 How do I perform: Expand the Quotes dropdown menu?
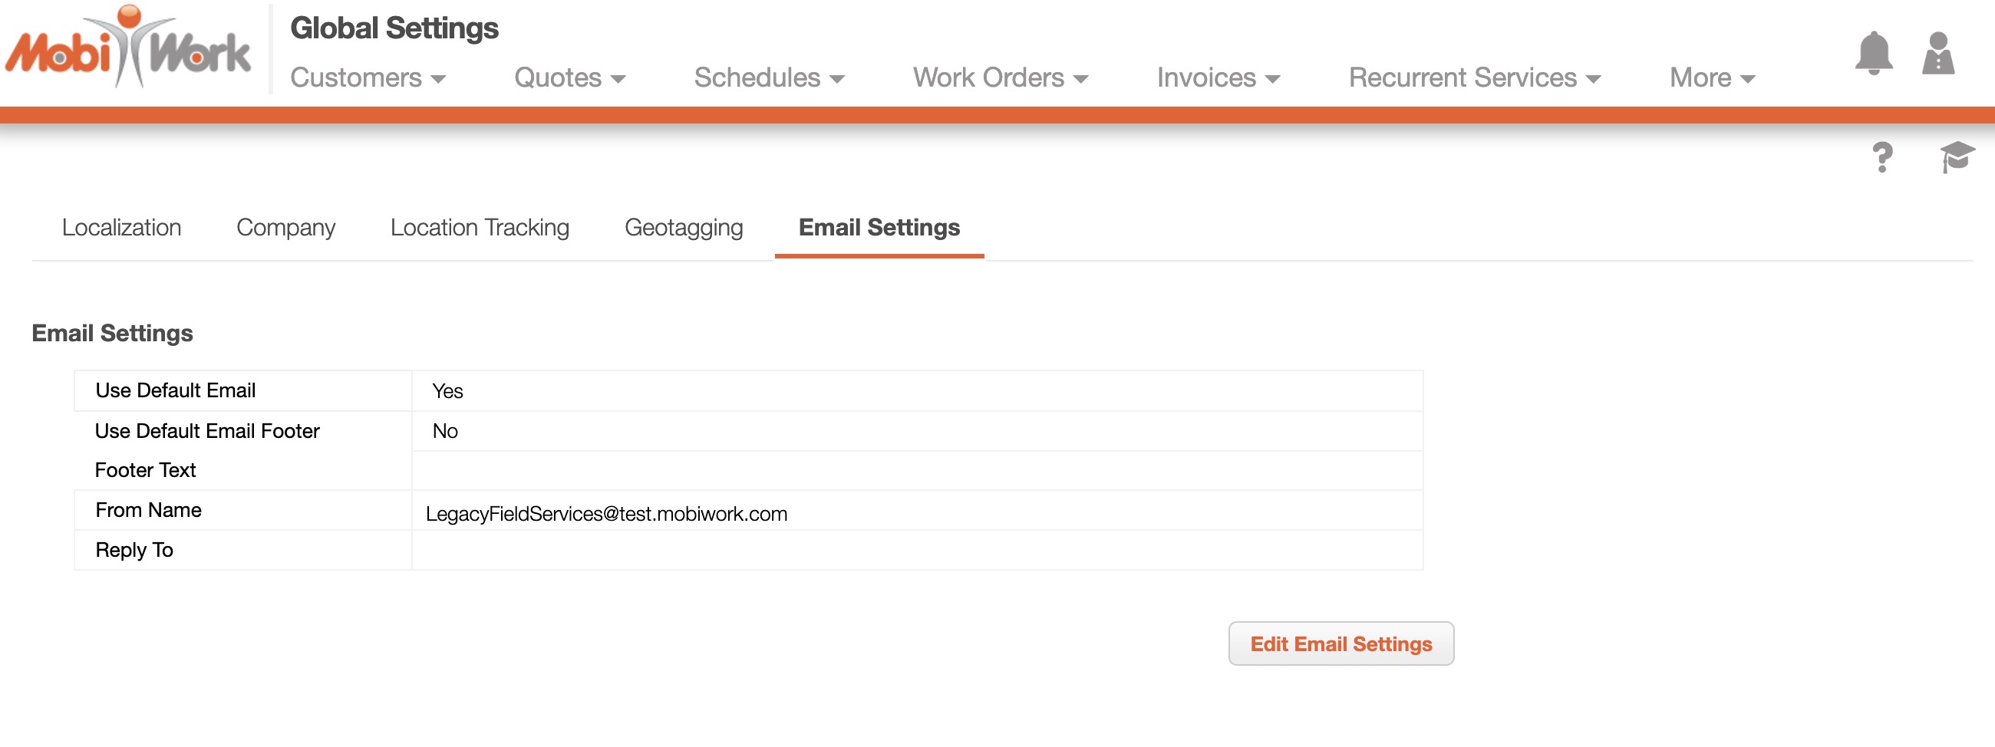click(x=569, y=77)
